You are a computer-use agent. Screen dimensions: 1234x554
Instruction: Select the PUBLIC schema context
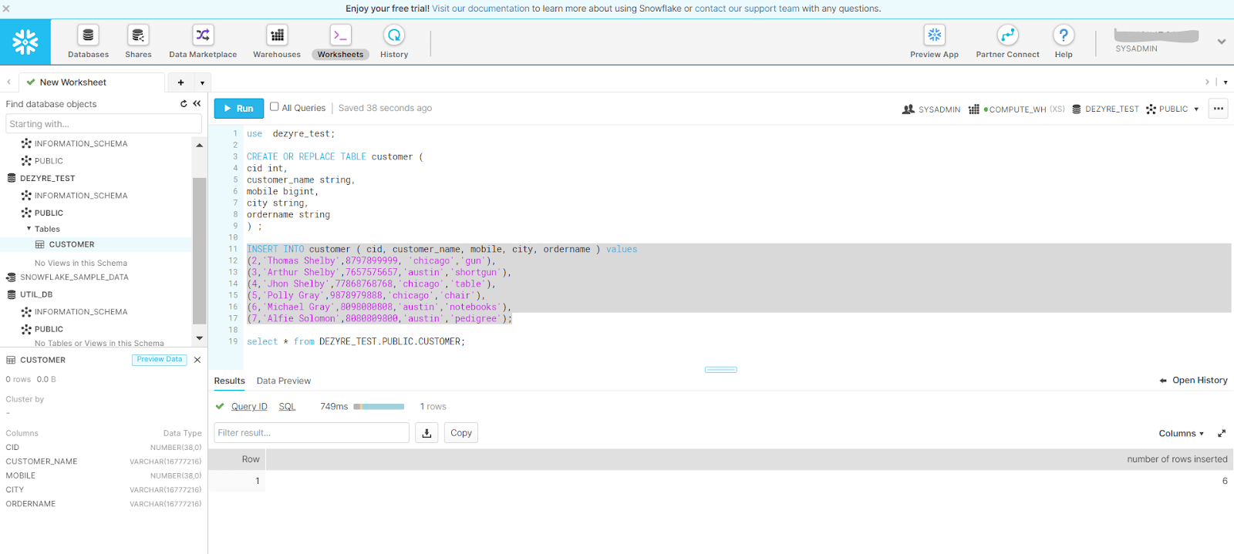click(x=1167, y=109)
